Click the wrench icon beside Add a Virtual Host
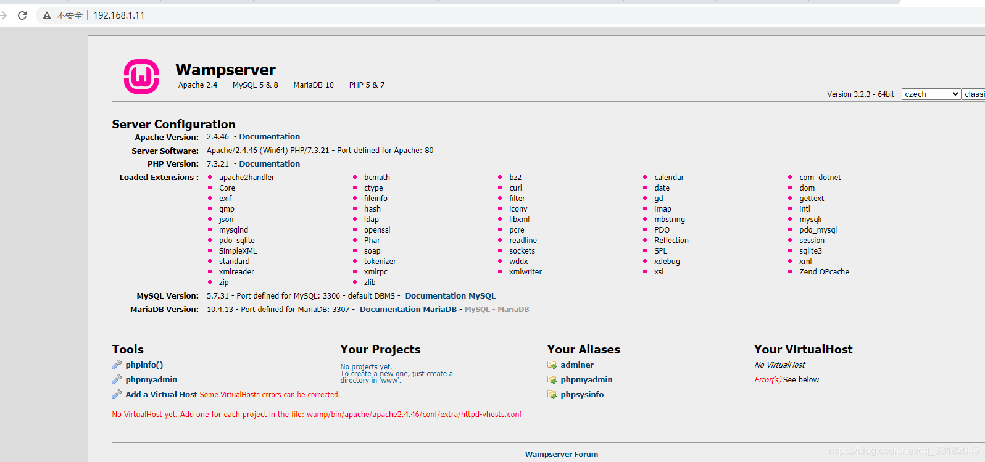985x462 pixels. tap(117, 394)
